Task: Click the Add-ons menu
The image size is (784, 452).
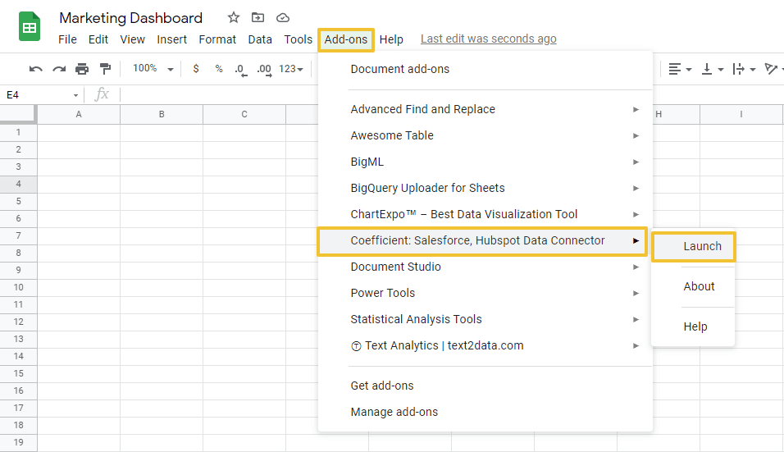Action: click(346, 39)
